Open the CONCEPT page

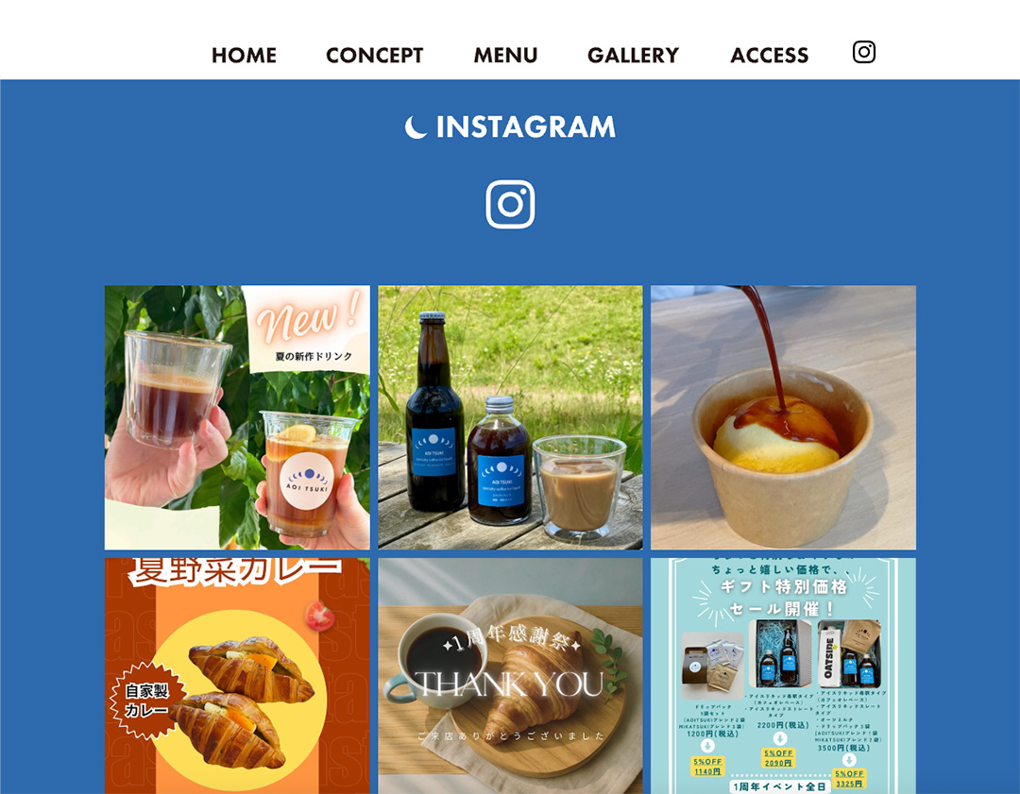[x=375, y=56]
